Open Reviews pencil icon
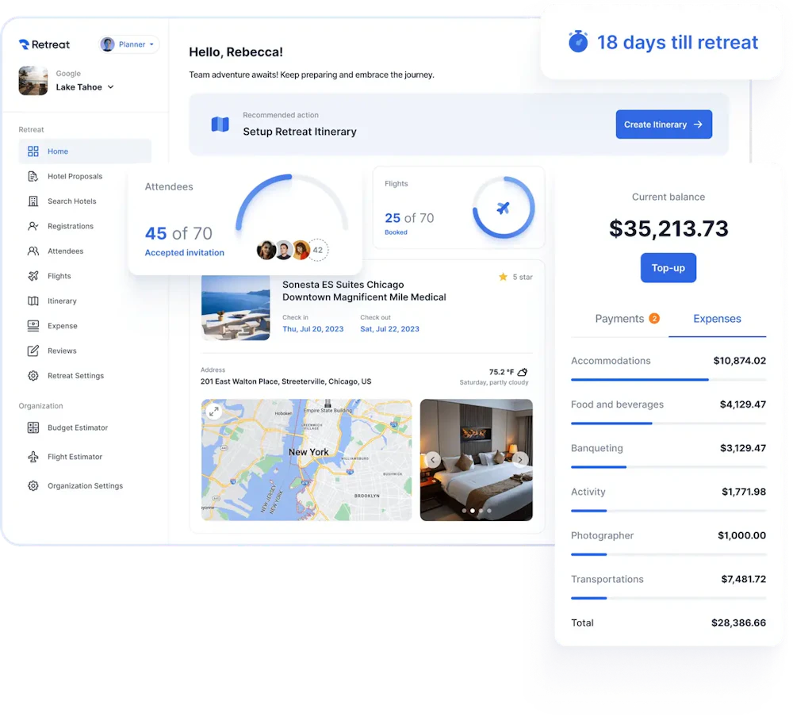 (x=33, y=351)
